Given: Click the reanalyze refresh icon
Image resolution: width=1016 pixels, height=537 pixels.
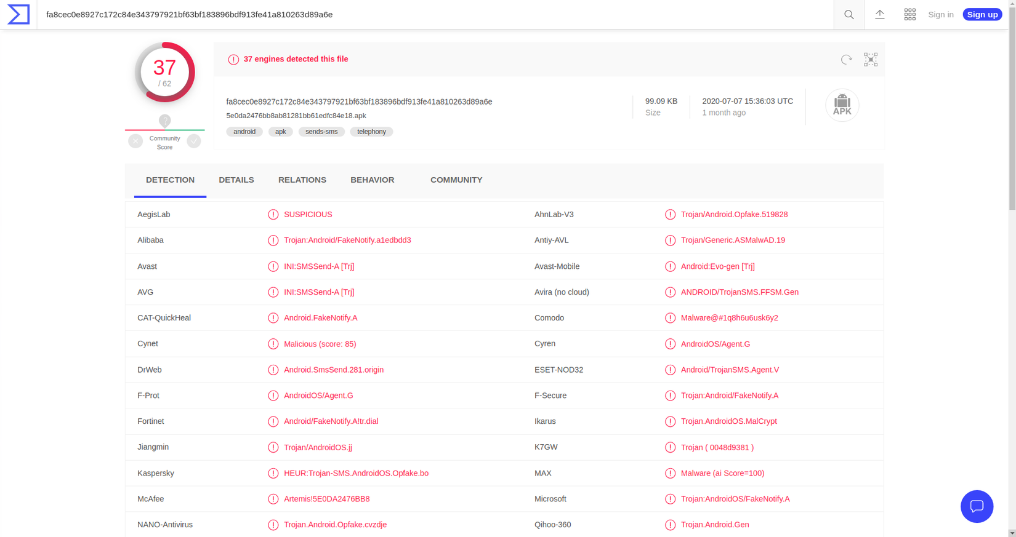Looking at the screenshot, I should coord(847,60).
